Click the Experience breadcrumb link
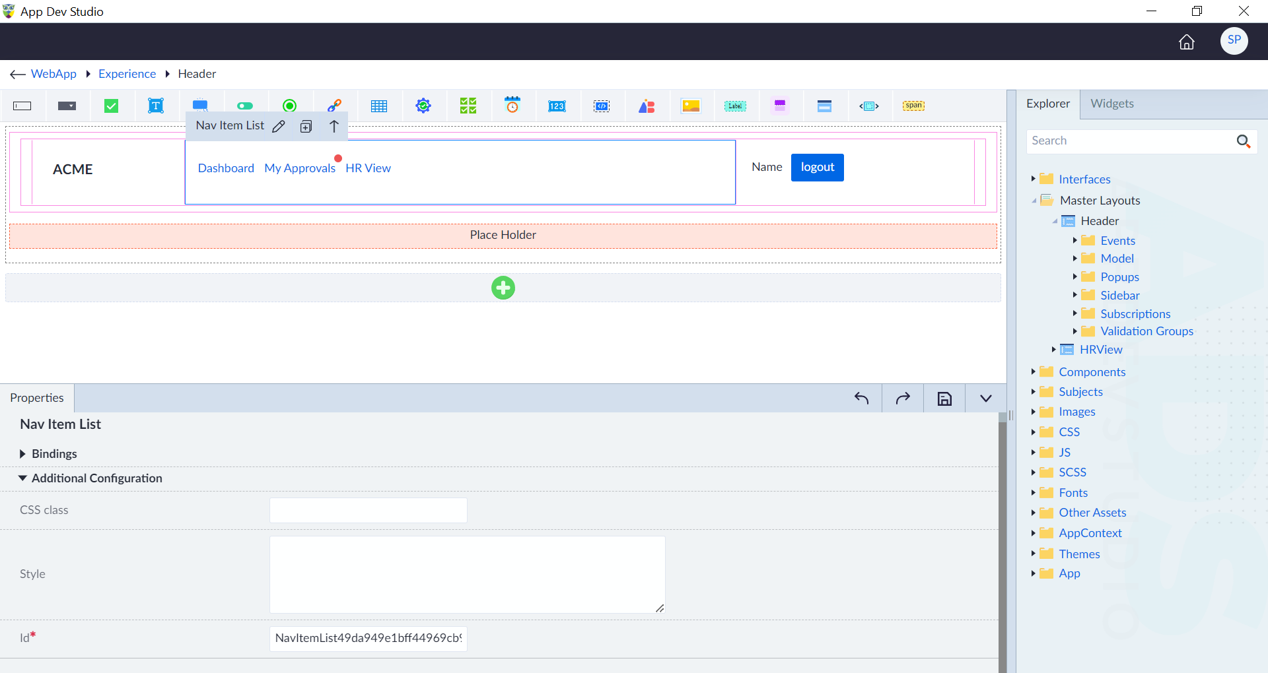This screenshot has width=1268, height=673. tap(127, 74)
